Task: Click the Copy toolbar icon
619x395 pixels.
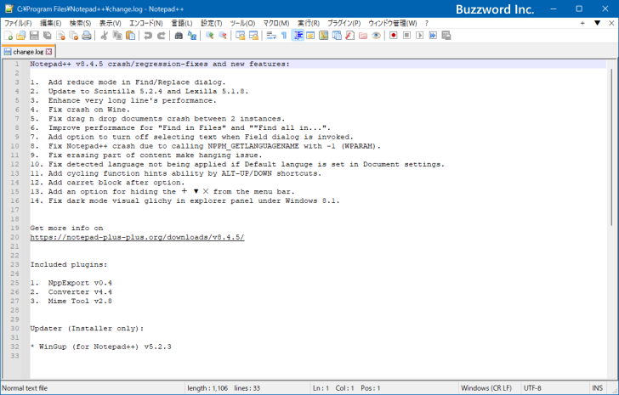Action: [x=117, y=36]
